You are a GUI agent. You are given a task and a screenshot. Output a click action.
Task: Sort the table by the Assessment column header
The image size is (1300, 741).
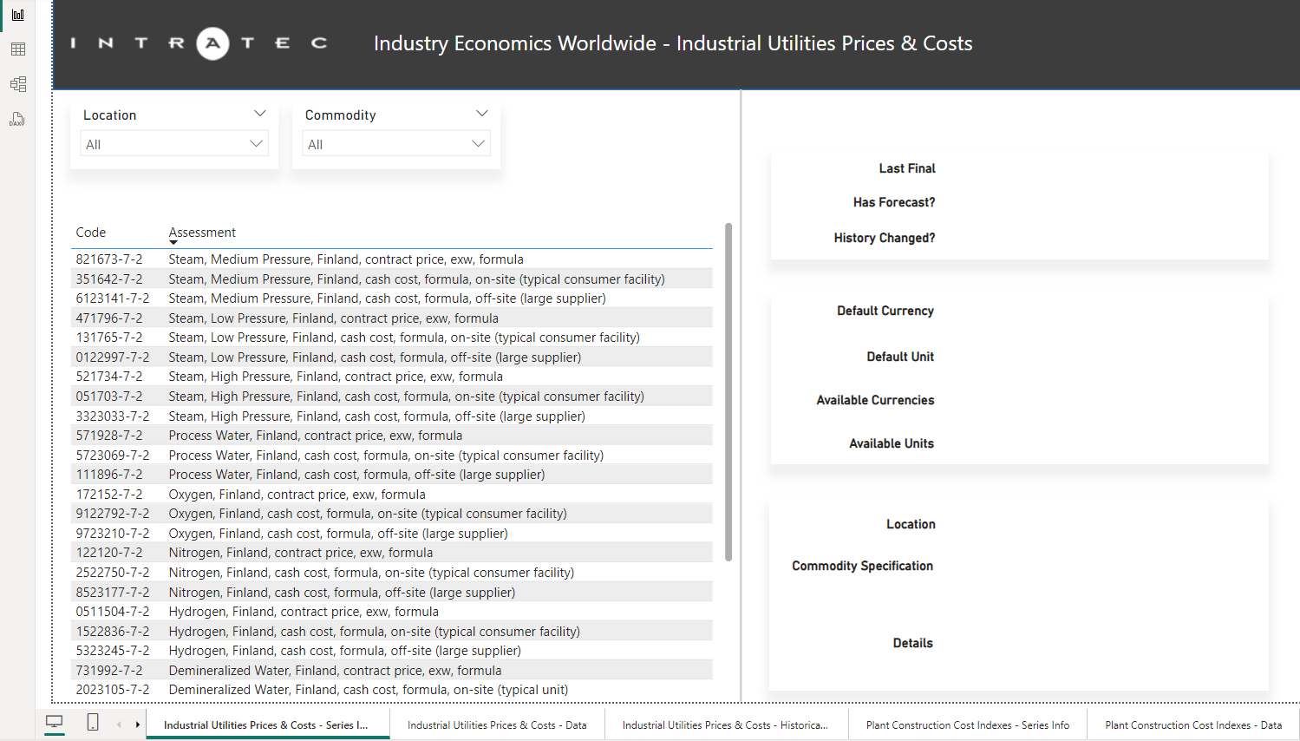[202, 233]
